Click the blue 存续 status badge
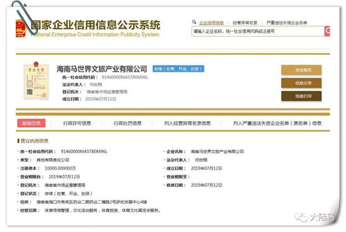The width and height of the screenshot is (346, 232). pos(178,69)
